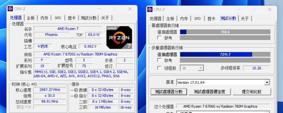The height and width of the screenshot is (113, 283).
Task: Click core speed value 2997.37 MHz
Action: coord(50,90)
